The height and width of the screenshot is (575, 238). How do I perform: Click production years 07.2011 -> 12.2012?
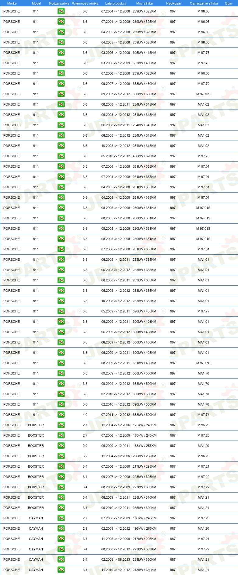click(116, 415)
